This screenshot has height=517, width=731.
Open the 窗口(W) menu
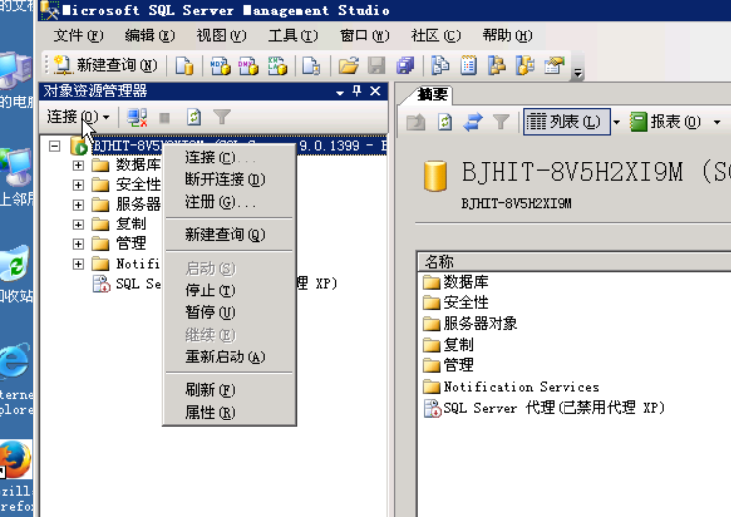tap(365, 35)
